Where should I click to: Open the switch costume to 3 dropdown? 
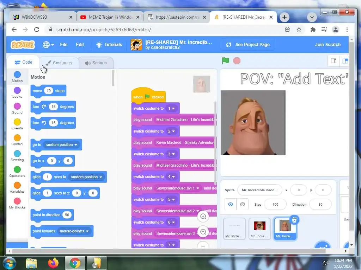click(x=171, y=154)
